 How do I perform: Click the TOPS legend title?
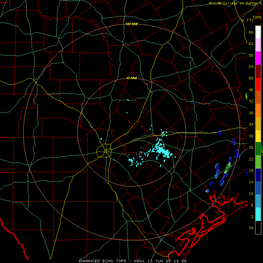pos(257,18)
